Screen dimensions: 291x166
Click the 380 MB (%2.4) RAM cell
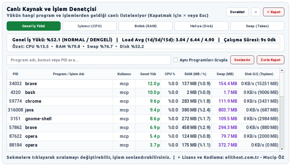(196, 110)
